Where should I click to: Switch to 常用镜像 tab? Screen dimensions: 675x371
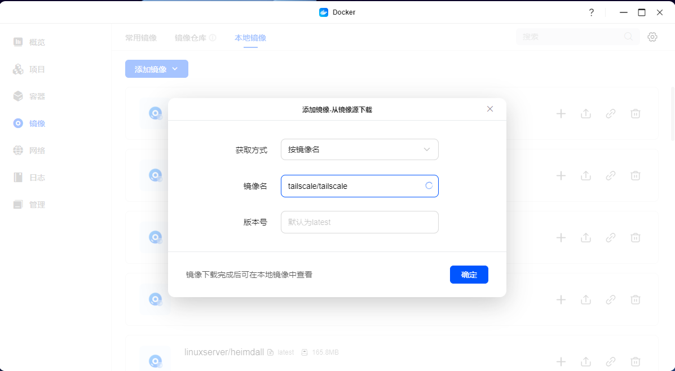tap(141, 38)
